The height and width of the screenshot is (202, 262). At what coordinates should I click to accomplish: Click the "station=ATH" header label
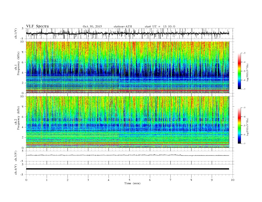tap(123, 26)
